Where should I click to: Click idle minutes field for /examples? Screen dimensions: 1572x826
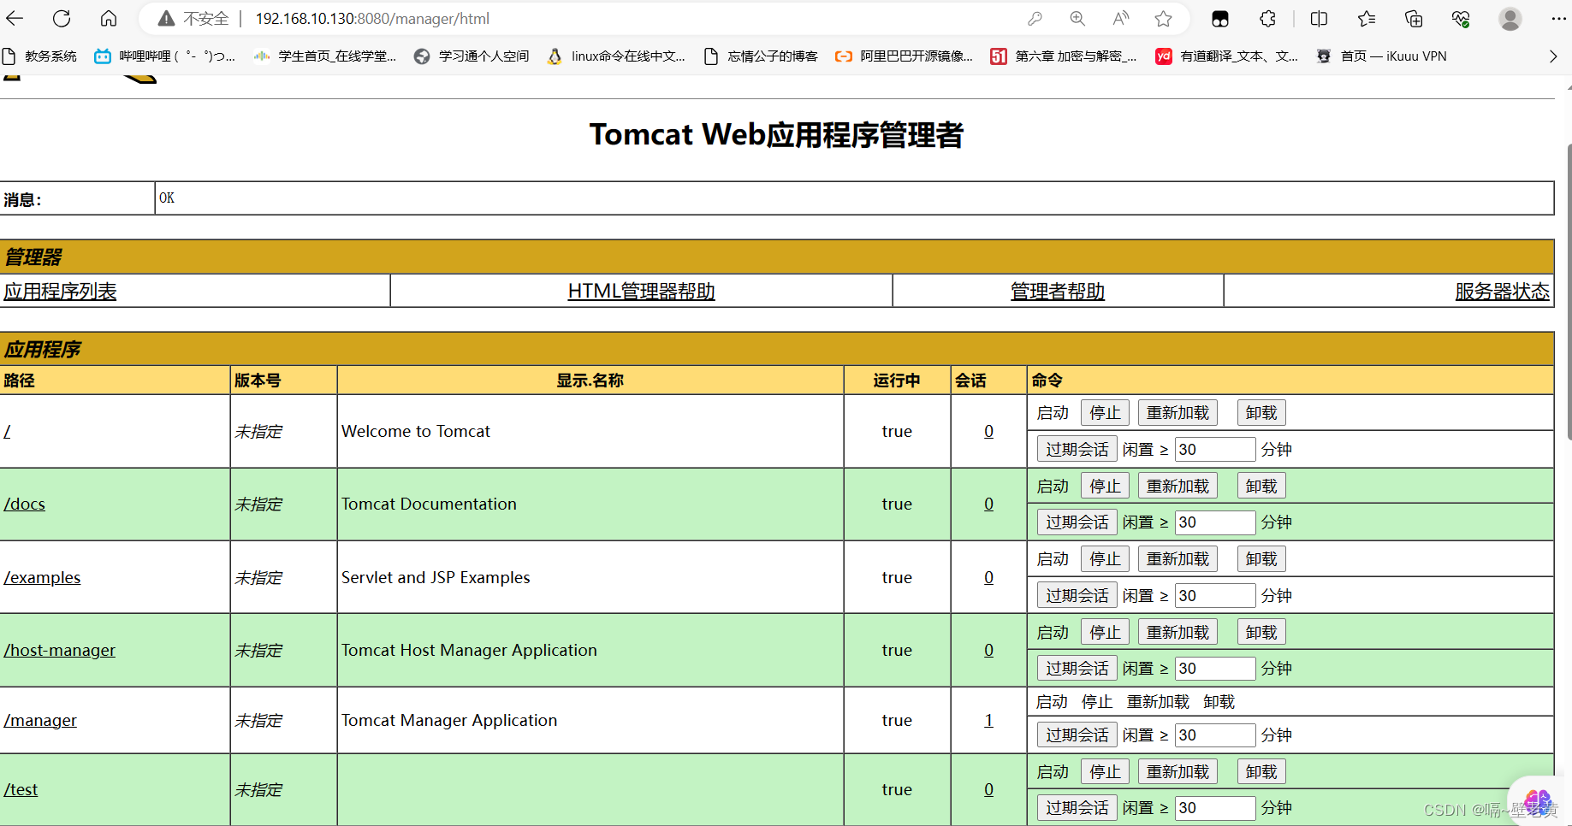pyautogui.click(x=1215, y=596)
